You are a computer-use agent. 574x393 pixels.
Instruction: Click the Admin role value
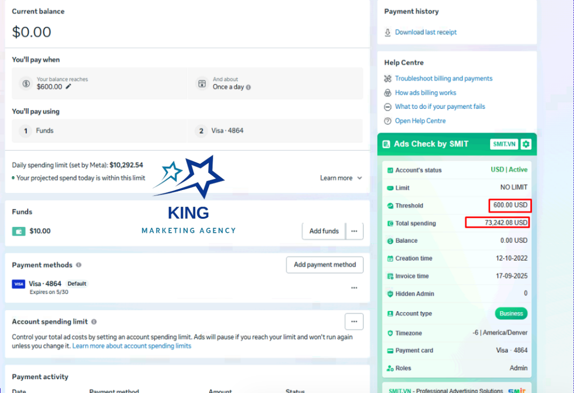pyautogui.click(x=518, y=368)
